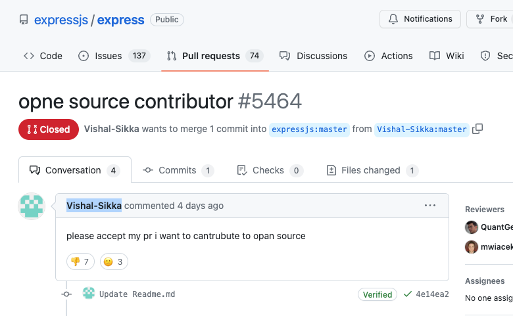This screenshot has width=513, height=316.
Task: Click mwiacek reviewer avatar
Action: 472,247
